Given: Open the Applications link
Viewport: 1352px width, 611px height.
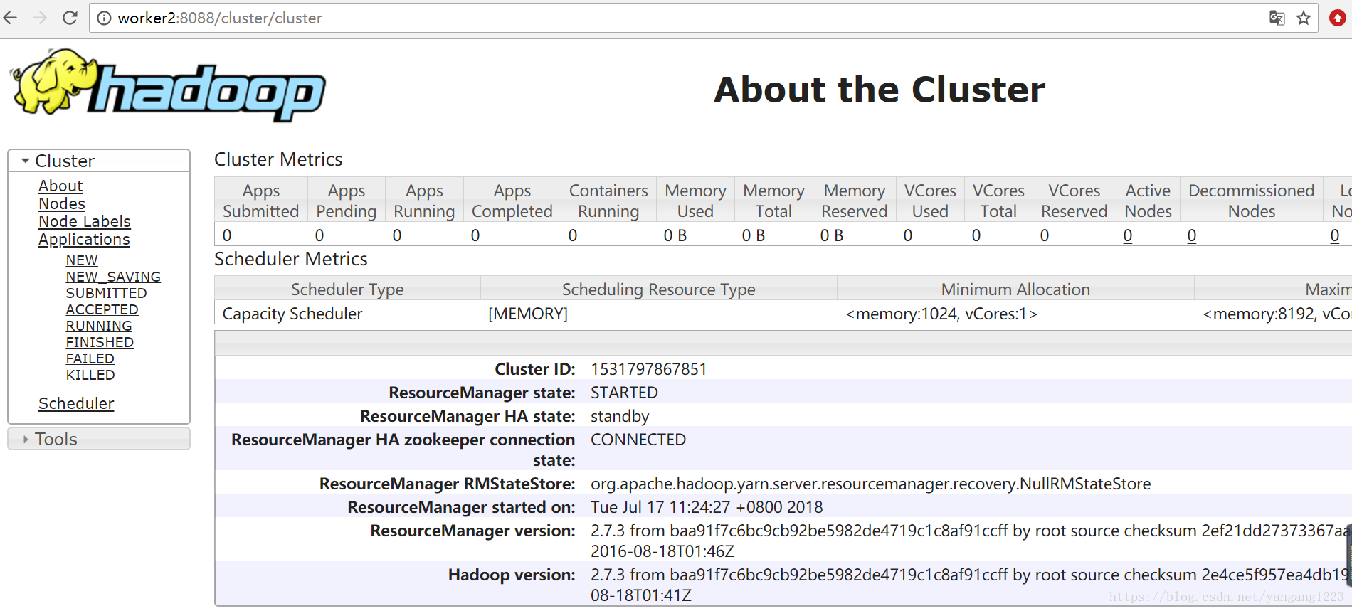Looking at the screenshot, I should pyautogui.click(x=84, y=240).
